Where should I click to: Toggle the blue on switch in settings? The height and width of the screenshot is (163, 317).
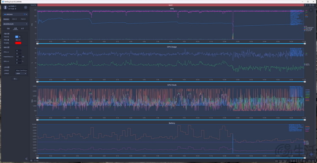coord(17,37)
